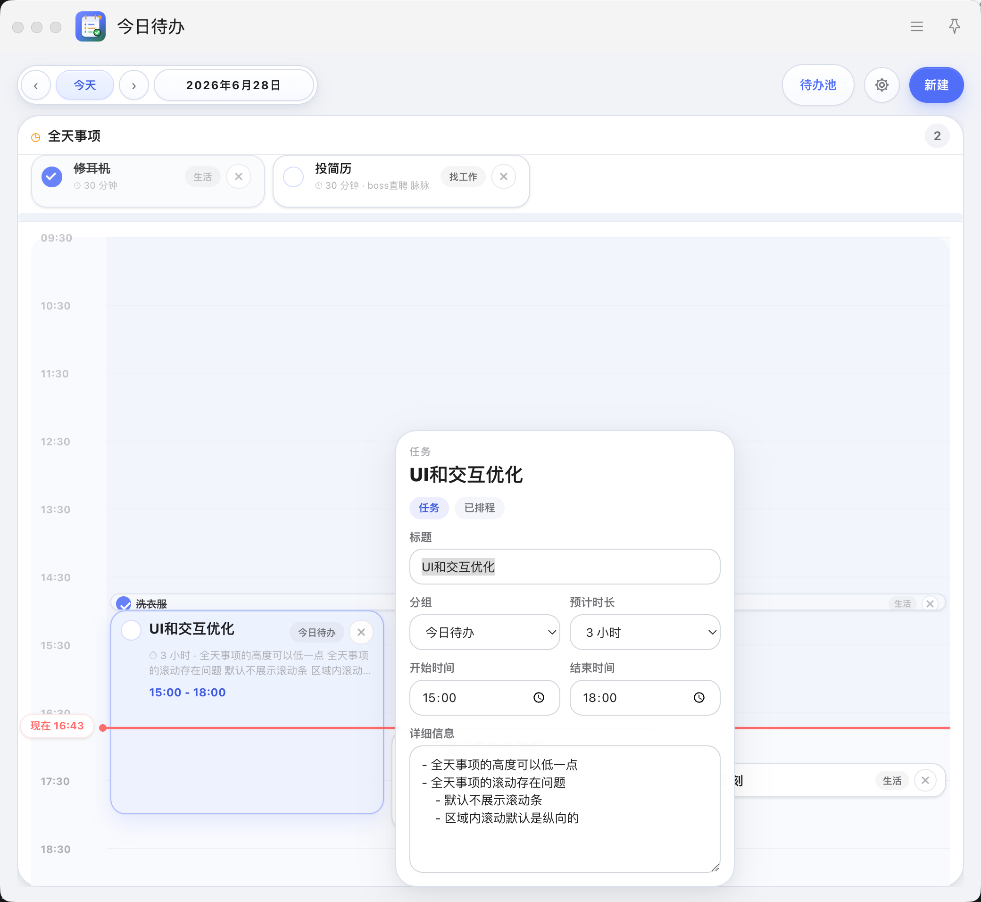The width and height of the screenshot is (981, 902).
Task: Open date picker 2026年6月28日
Action: pyautogui.click(x=233, y=85)
